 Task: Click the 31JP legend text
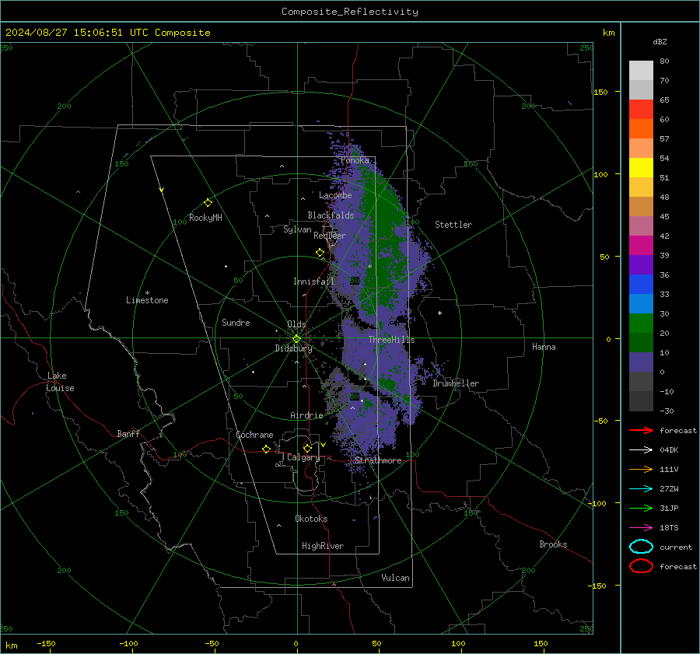[669, 508]
